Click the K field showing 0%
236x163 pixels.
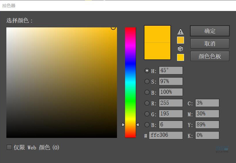point(207,135)
